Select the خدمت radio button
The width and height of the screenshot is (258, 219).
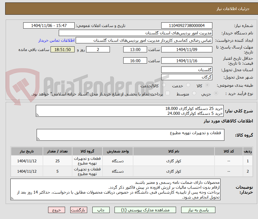point(188,85)
